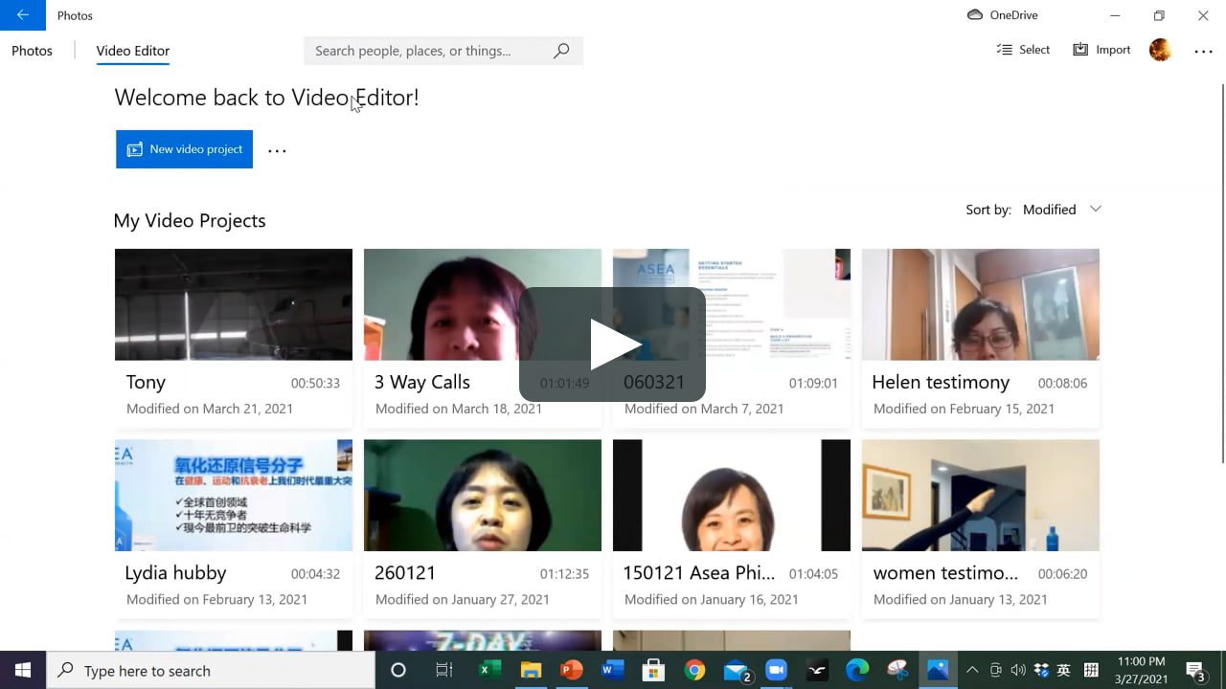The height and width of the screenshot is (689, 1226).
Task: Open the Windows Start menu
Action: 23,670
